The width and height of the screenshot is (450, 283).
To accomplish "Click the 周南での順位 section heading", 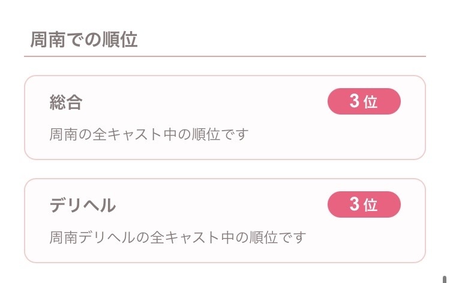I will coord(83,40).
